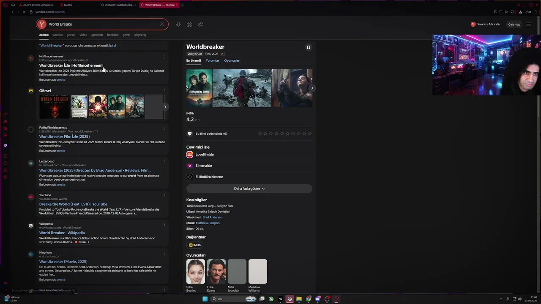Open more options for Letterboxd result
This screenshot has height=304, width=541.
tap(165, 162)
